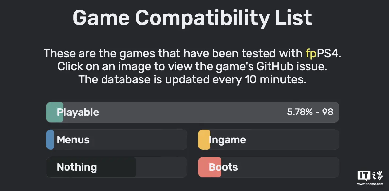Click the Playable label text
This screenshot has width=389, height=191.
click(x=78, y=113)
